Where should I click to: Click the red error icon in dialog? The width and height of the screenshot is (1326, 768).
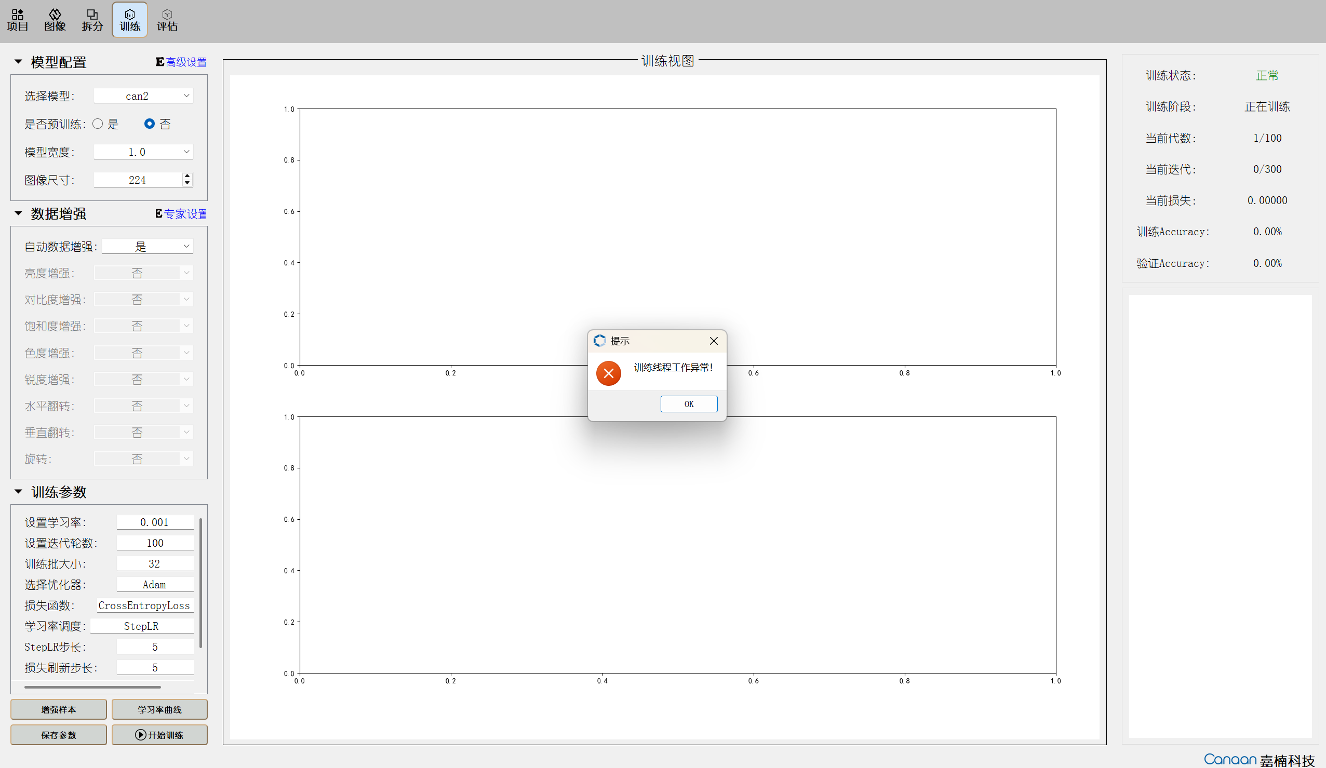click(608, 373)
